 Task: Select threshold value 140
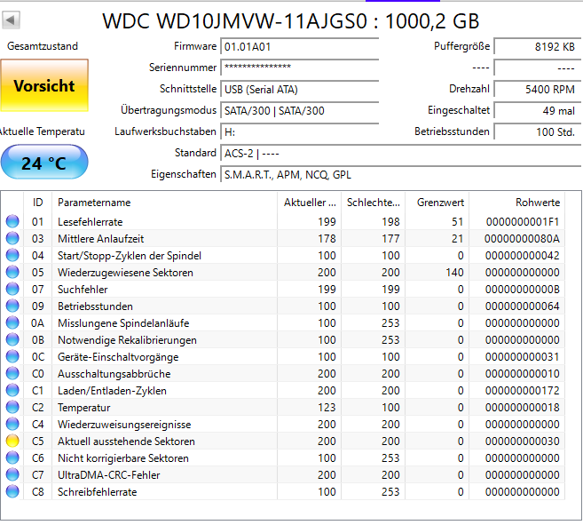(454, 273)
